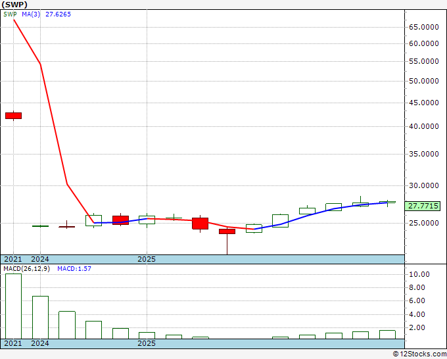
Task: Click the 30.0000 price axis label
Action: click(x=424, y=185)
